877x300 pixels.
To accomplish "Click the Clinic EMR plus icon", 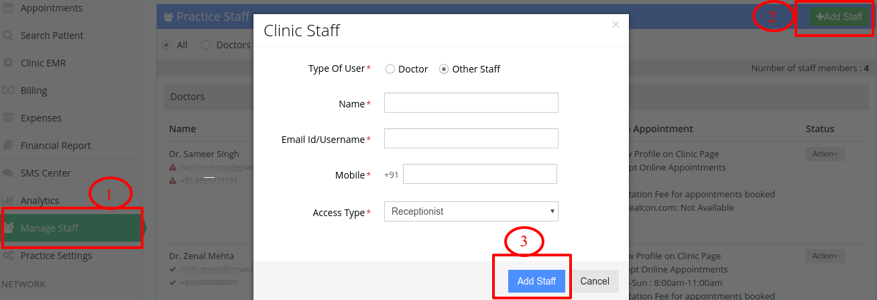I will coord(9,63).
